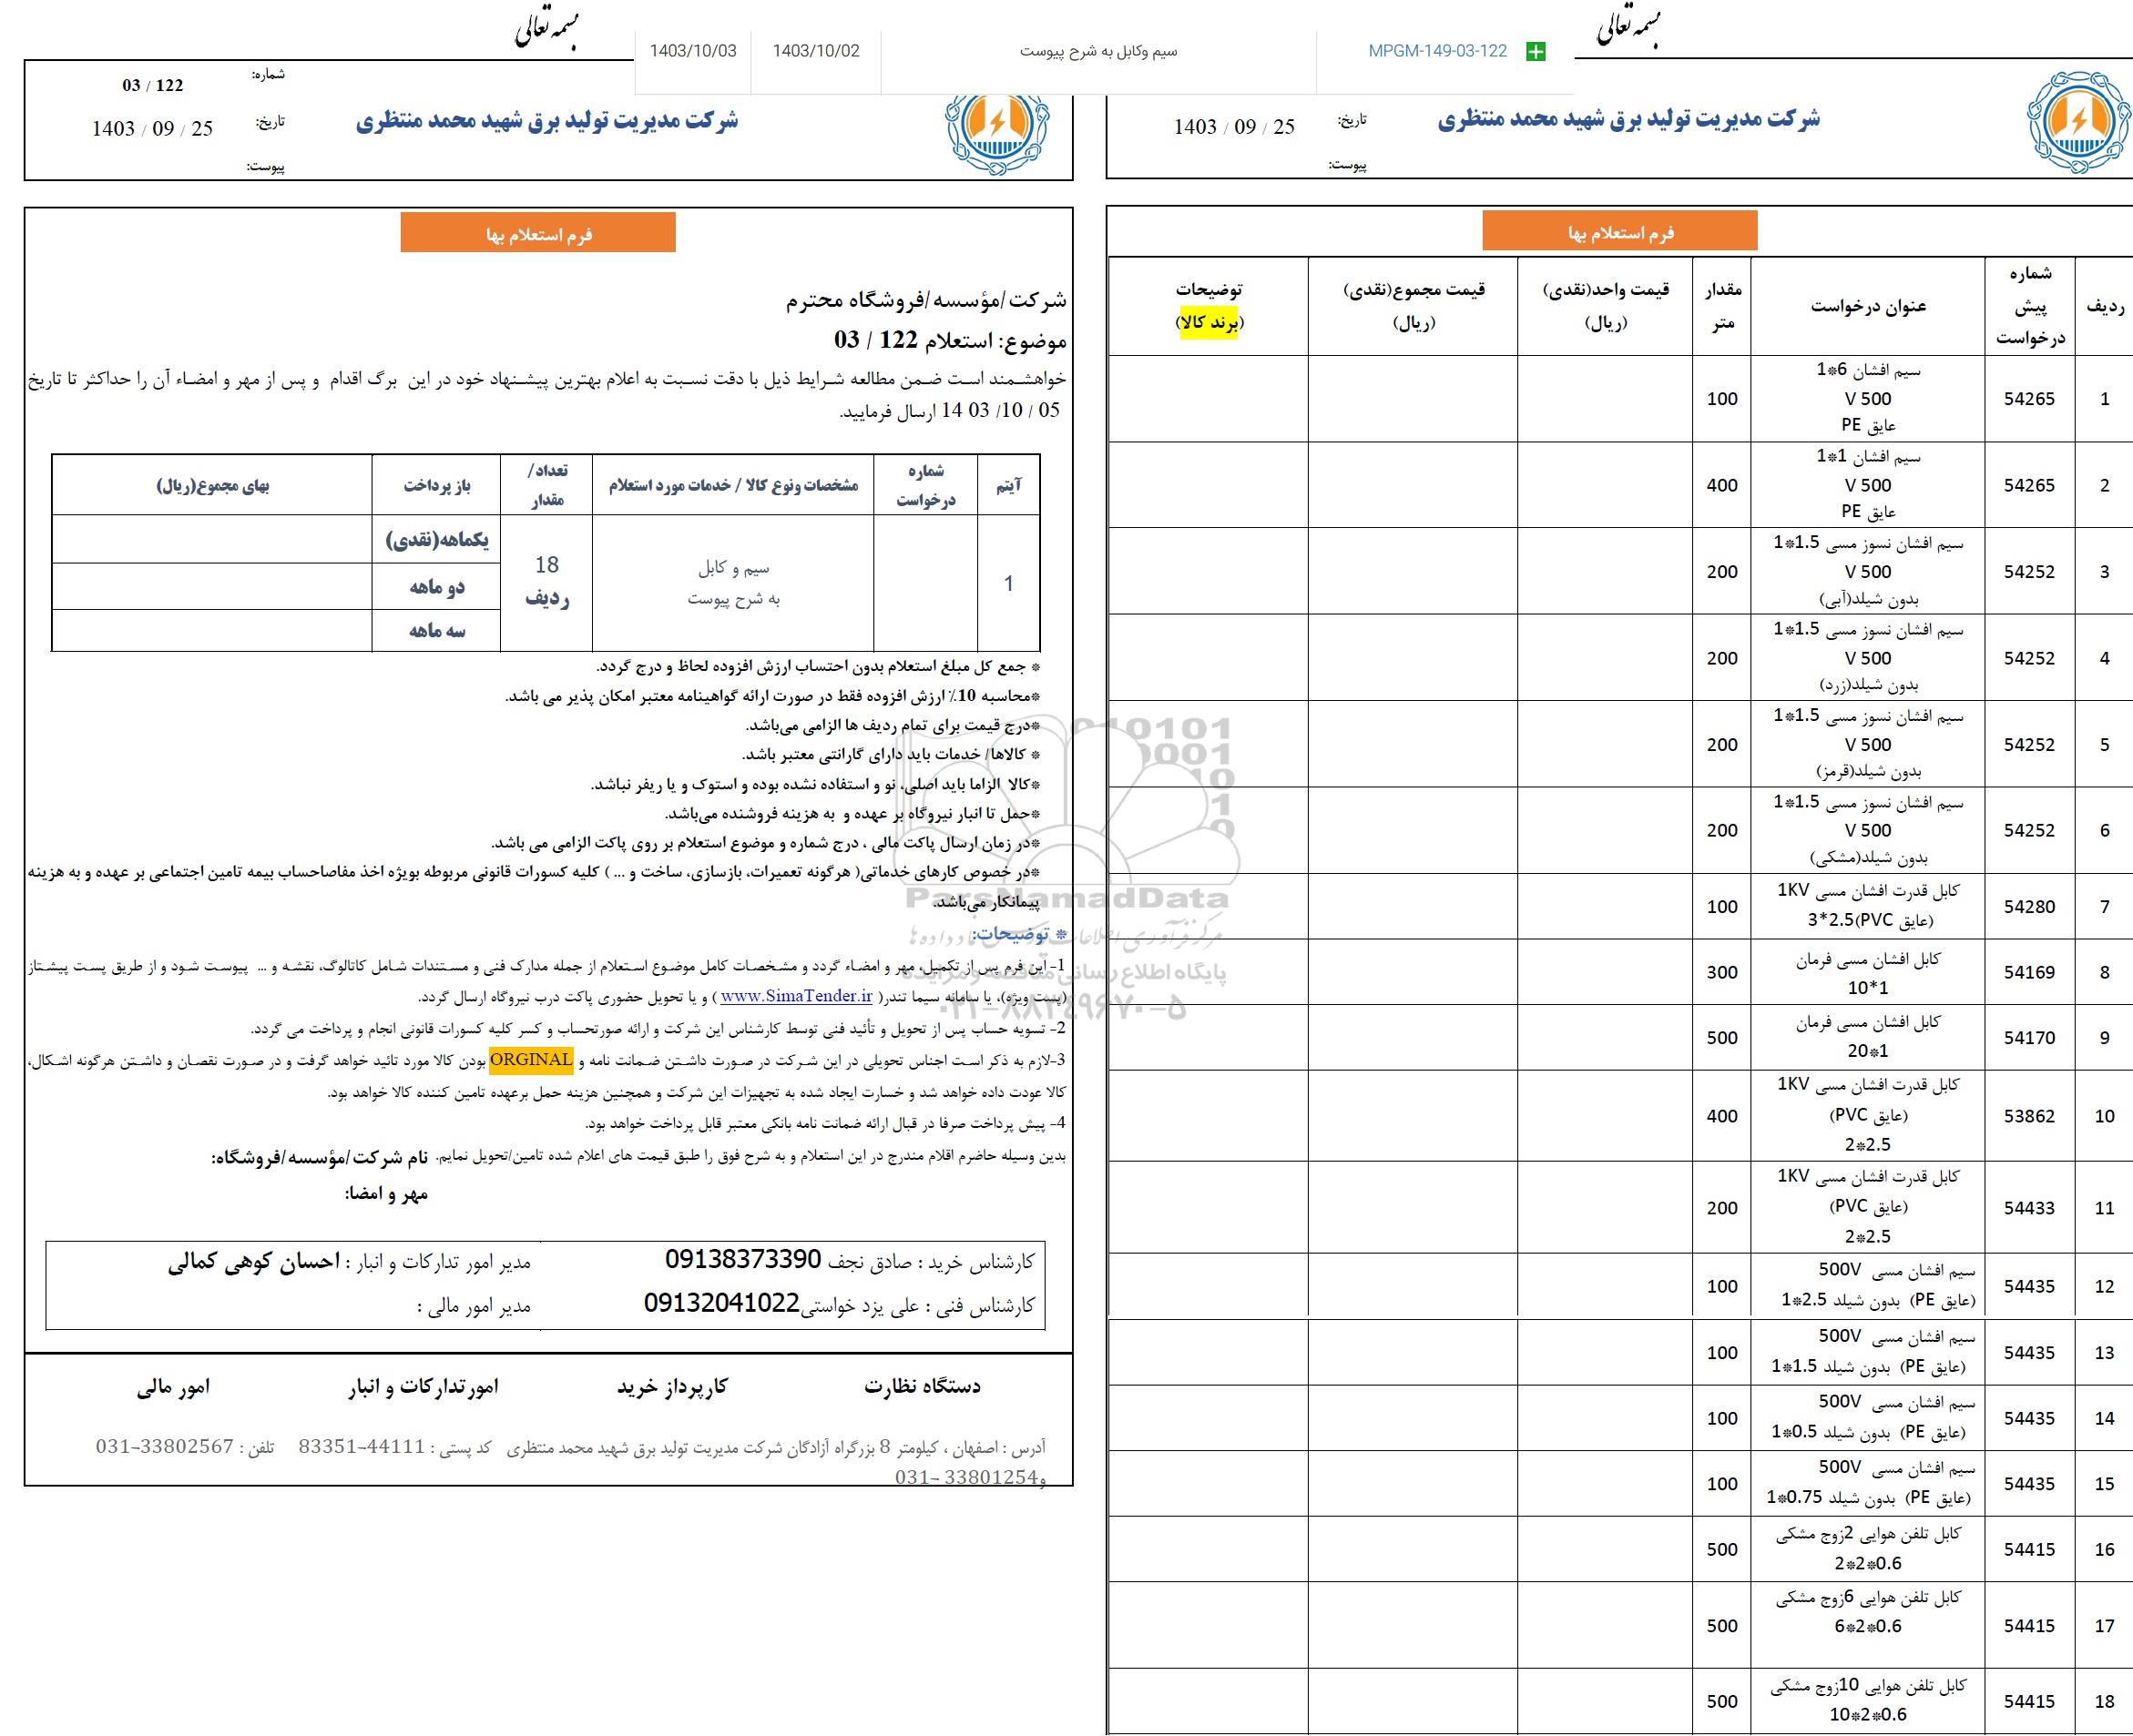Click the orange 'فرم استعلام بها' header on right page
The image size is (2133, 1736).
click(x=1619, y=231)
